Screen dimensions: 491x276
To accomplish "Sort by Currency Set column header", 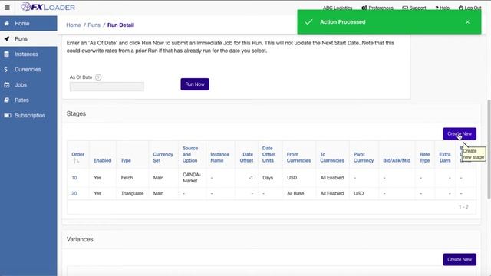I will (x=163, y=157).
